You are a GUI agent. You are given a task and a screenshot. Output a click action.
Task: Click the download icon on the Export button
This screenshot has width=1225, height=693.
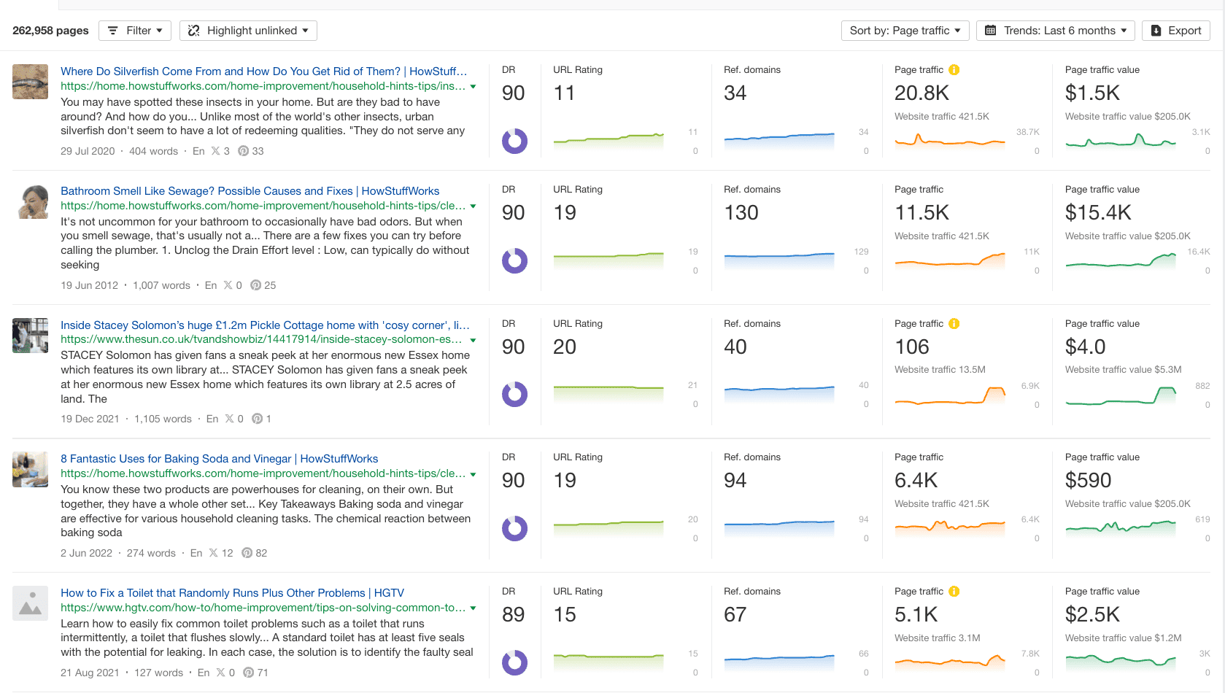(1155, 30)
